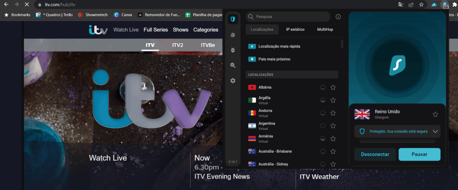Favorite Albânia with its star

click(333, 87)
